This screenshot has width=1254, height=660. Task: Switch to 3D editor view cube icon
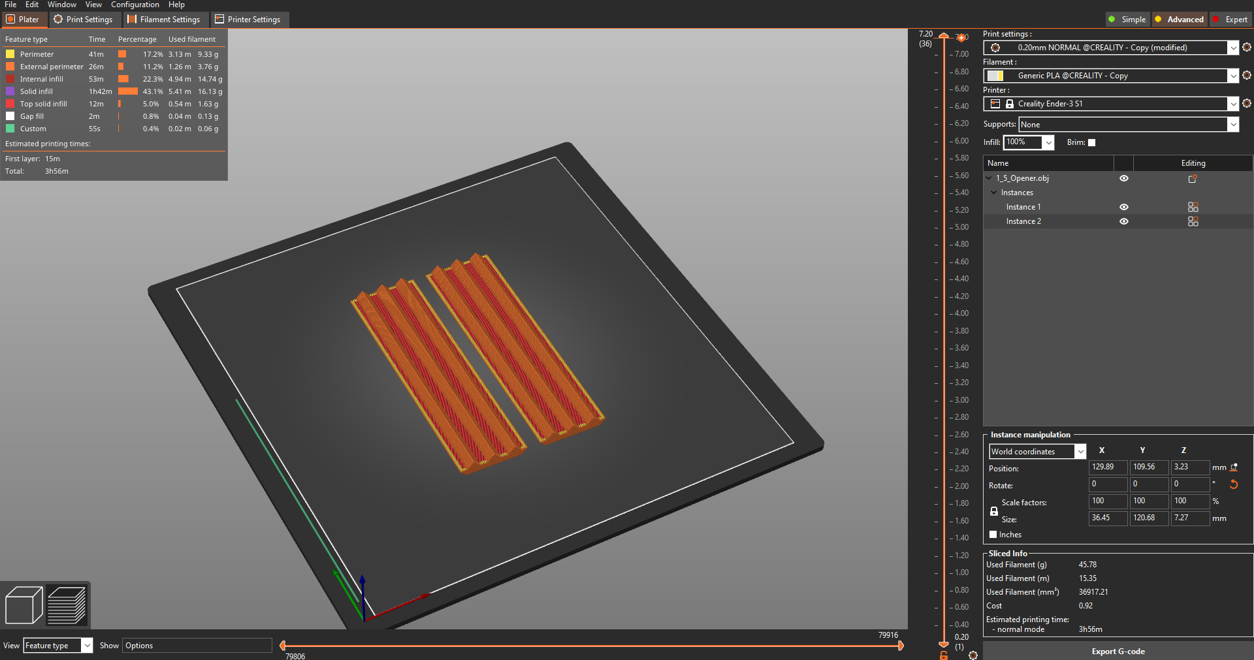point(24,605)
